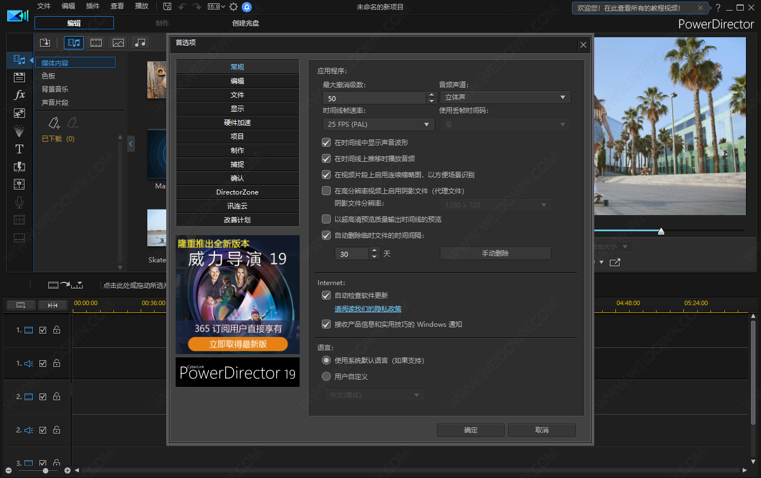
Task: Click 立即取得最新版 orange button
Action: pyautogui.click(x=238, y=344)
